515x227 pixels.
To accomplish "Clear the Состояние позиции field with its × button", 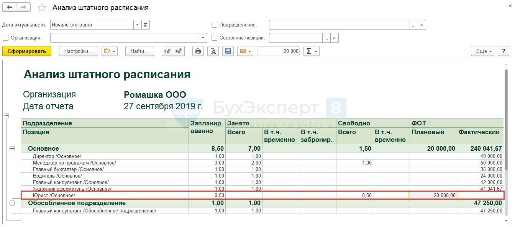I will coord(335,38).
